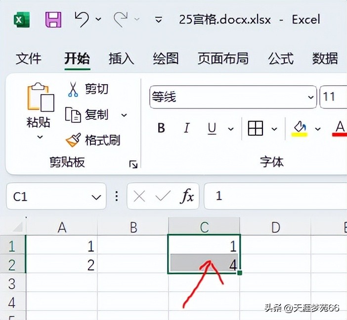Open the 剪贴板 dialog launcher

click(x=133, y=164)
